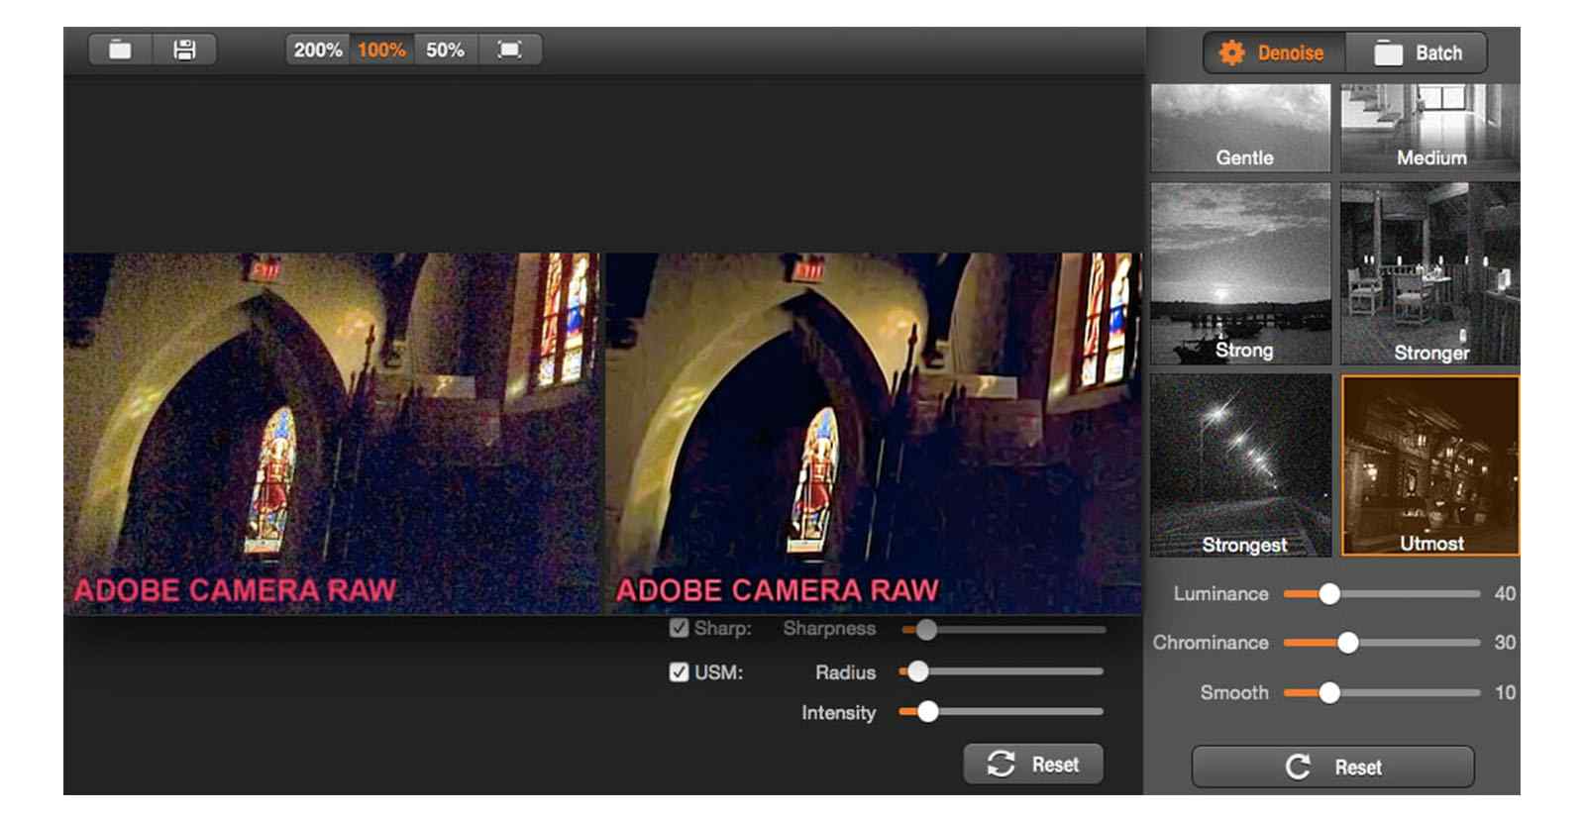Click the Luminance slider handle
The height and width of the screenshot is (822, 1585).
coord(1329,593)
